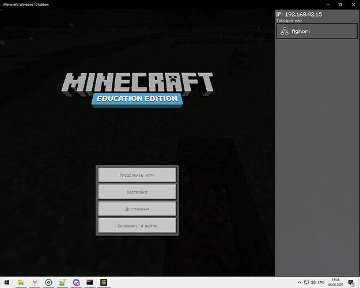The width and height of the screenshot is (360, 288).
Task: Open the green chart app in taskbar
Action: tap(63, 282)
